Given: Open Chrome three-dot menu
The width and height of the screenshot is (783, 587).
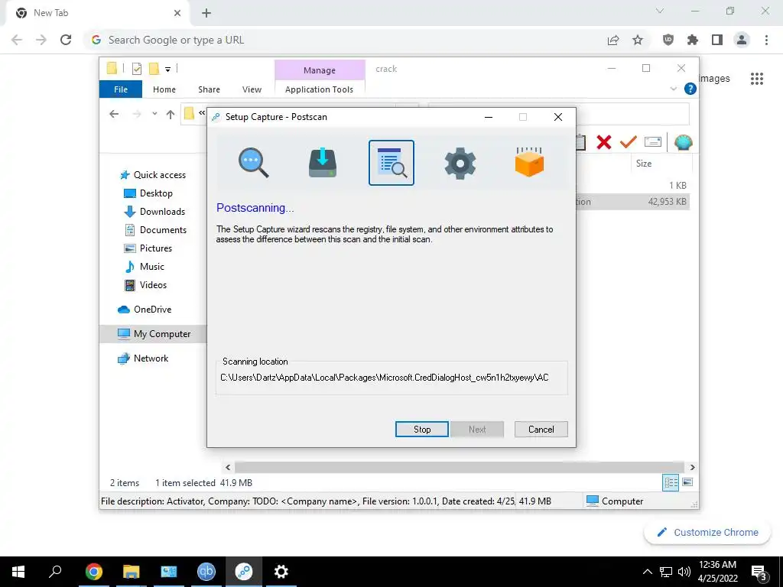Looking at the screenshot, I should tap(766, 40).
